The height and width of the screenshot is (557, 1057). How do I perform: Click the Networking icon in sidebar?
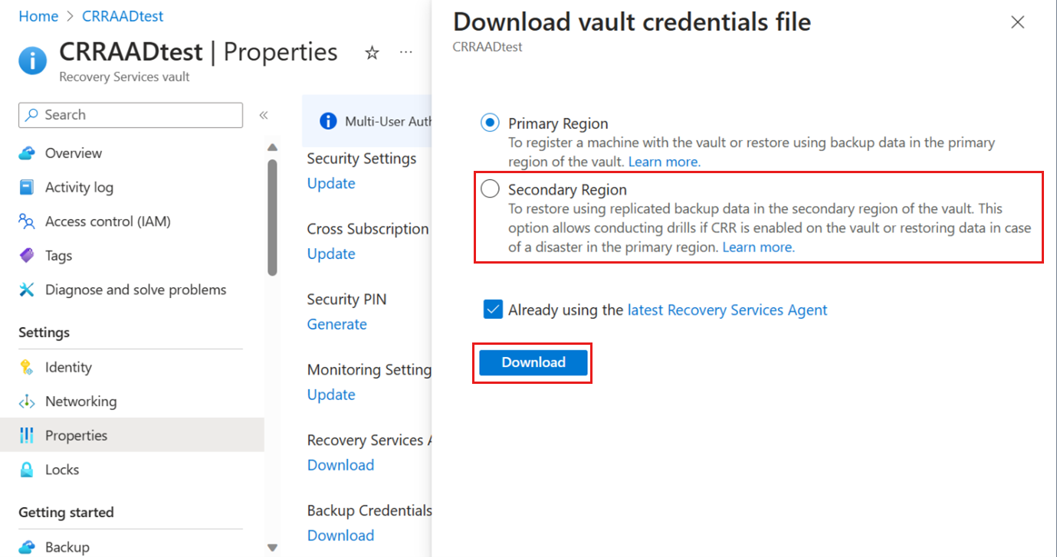tap(27, 401)
